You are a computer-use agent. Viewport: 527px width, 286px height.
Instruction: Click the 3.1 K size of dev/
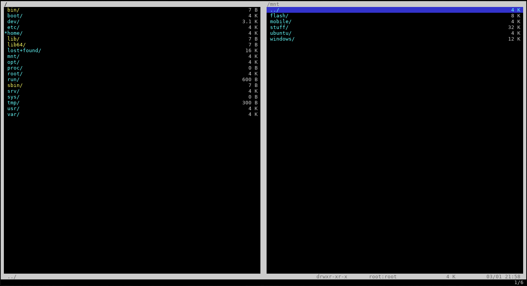tap(250, 22)
